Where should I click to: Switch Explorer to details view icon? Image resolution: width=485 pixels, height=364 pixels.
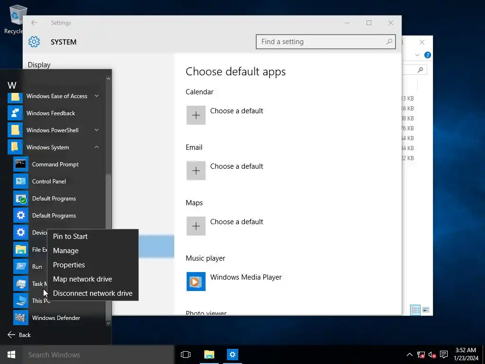click(415, 310)
